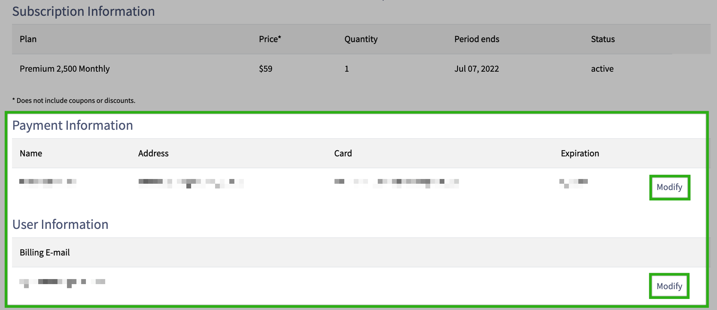Viewport: 717px width, 310px height.
Task: Click the Status column header
Action: point(602,39)
